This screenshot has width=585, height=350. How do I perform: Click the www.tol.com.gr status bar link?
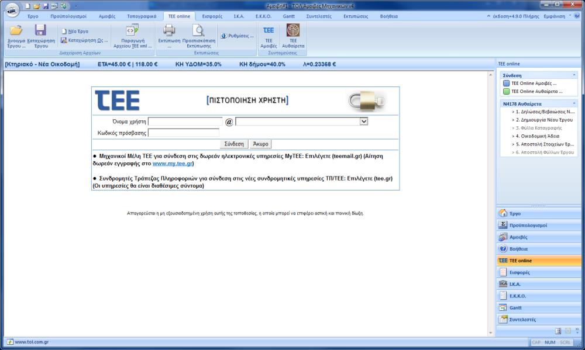click(x=32, y=342)
